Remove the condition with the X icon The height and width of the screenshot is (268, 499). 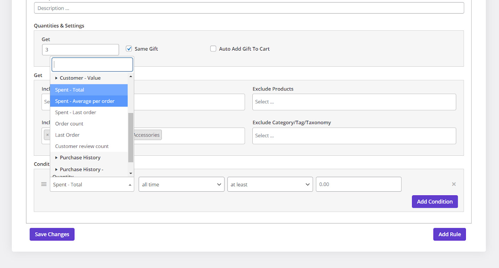tap(454, 184)
